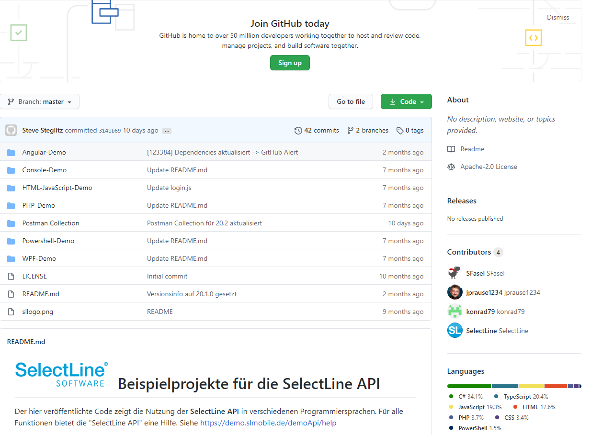
Task: Click the Readme book icon
Action: click(451, 149)
